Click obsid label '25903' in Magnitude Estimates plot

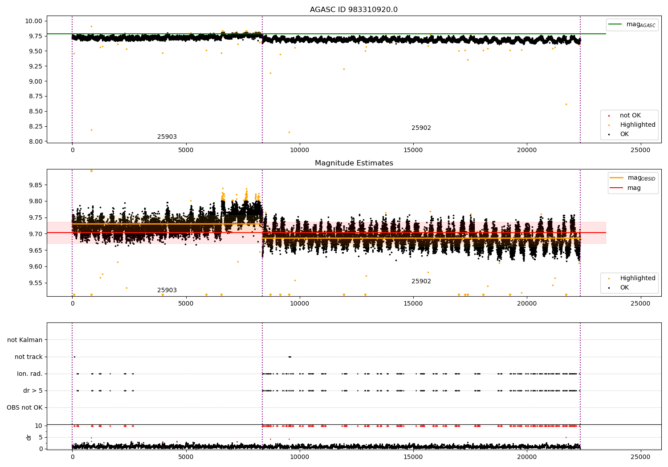tap(167, 290)
